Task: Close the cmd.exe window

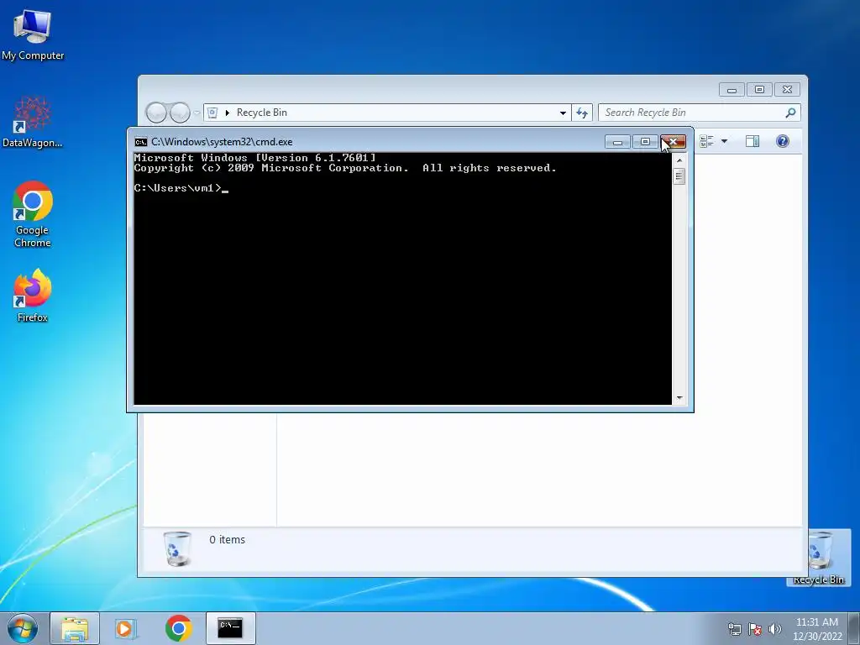Action: coord(673,142)
